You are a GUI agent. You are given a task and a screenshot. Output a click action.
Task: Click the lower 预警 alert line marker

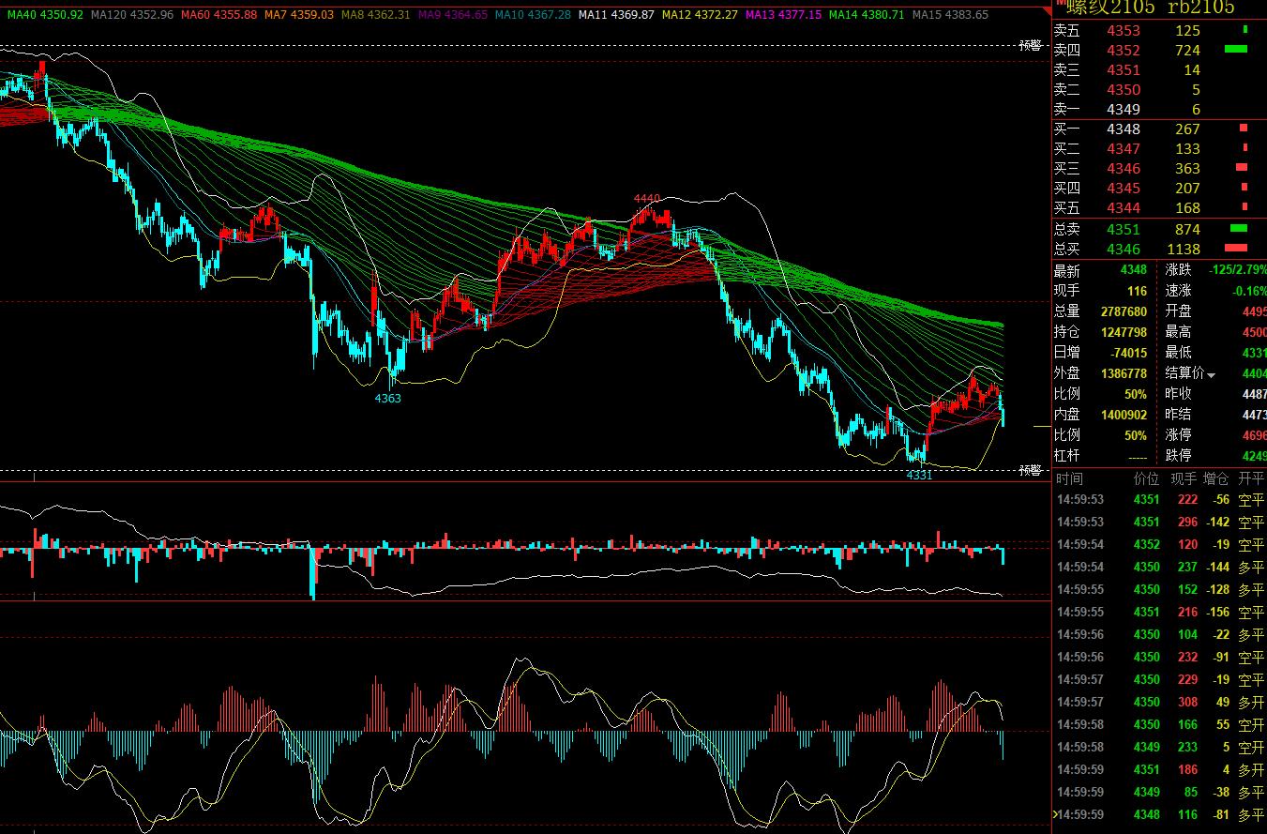tap(1031, 469)
